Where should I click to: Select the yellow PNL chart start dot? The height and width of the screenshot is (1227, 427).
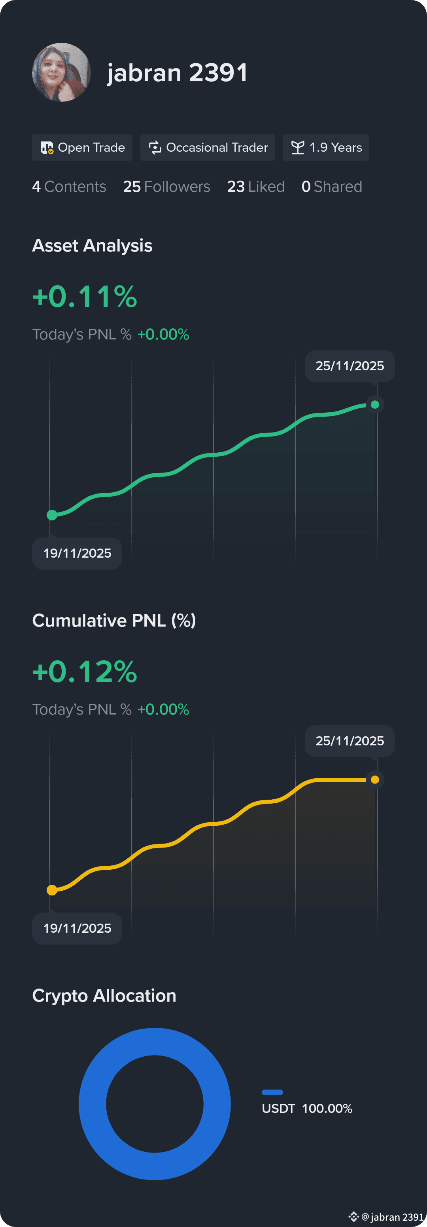click(x=52, y=890)
